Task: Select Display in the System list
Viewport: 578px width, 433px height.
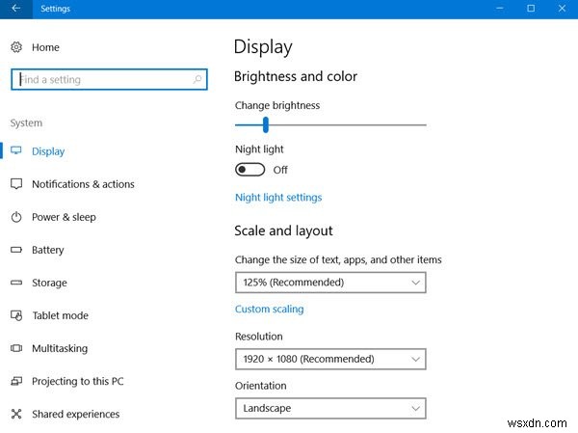Action: (x=48, y=151)
